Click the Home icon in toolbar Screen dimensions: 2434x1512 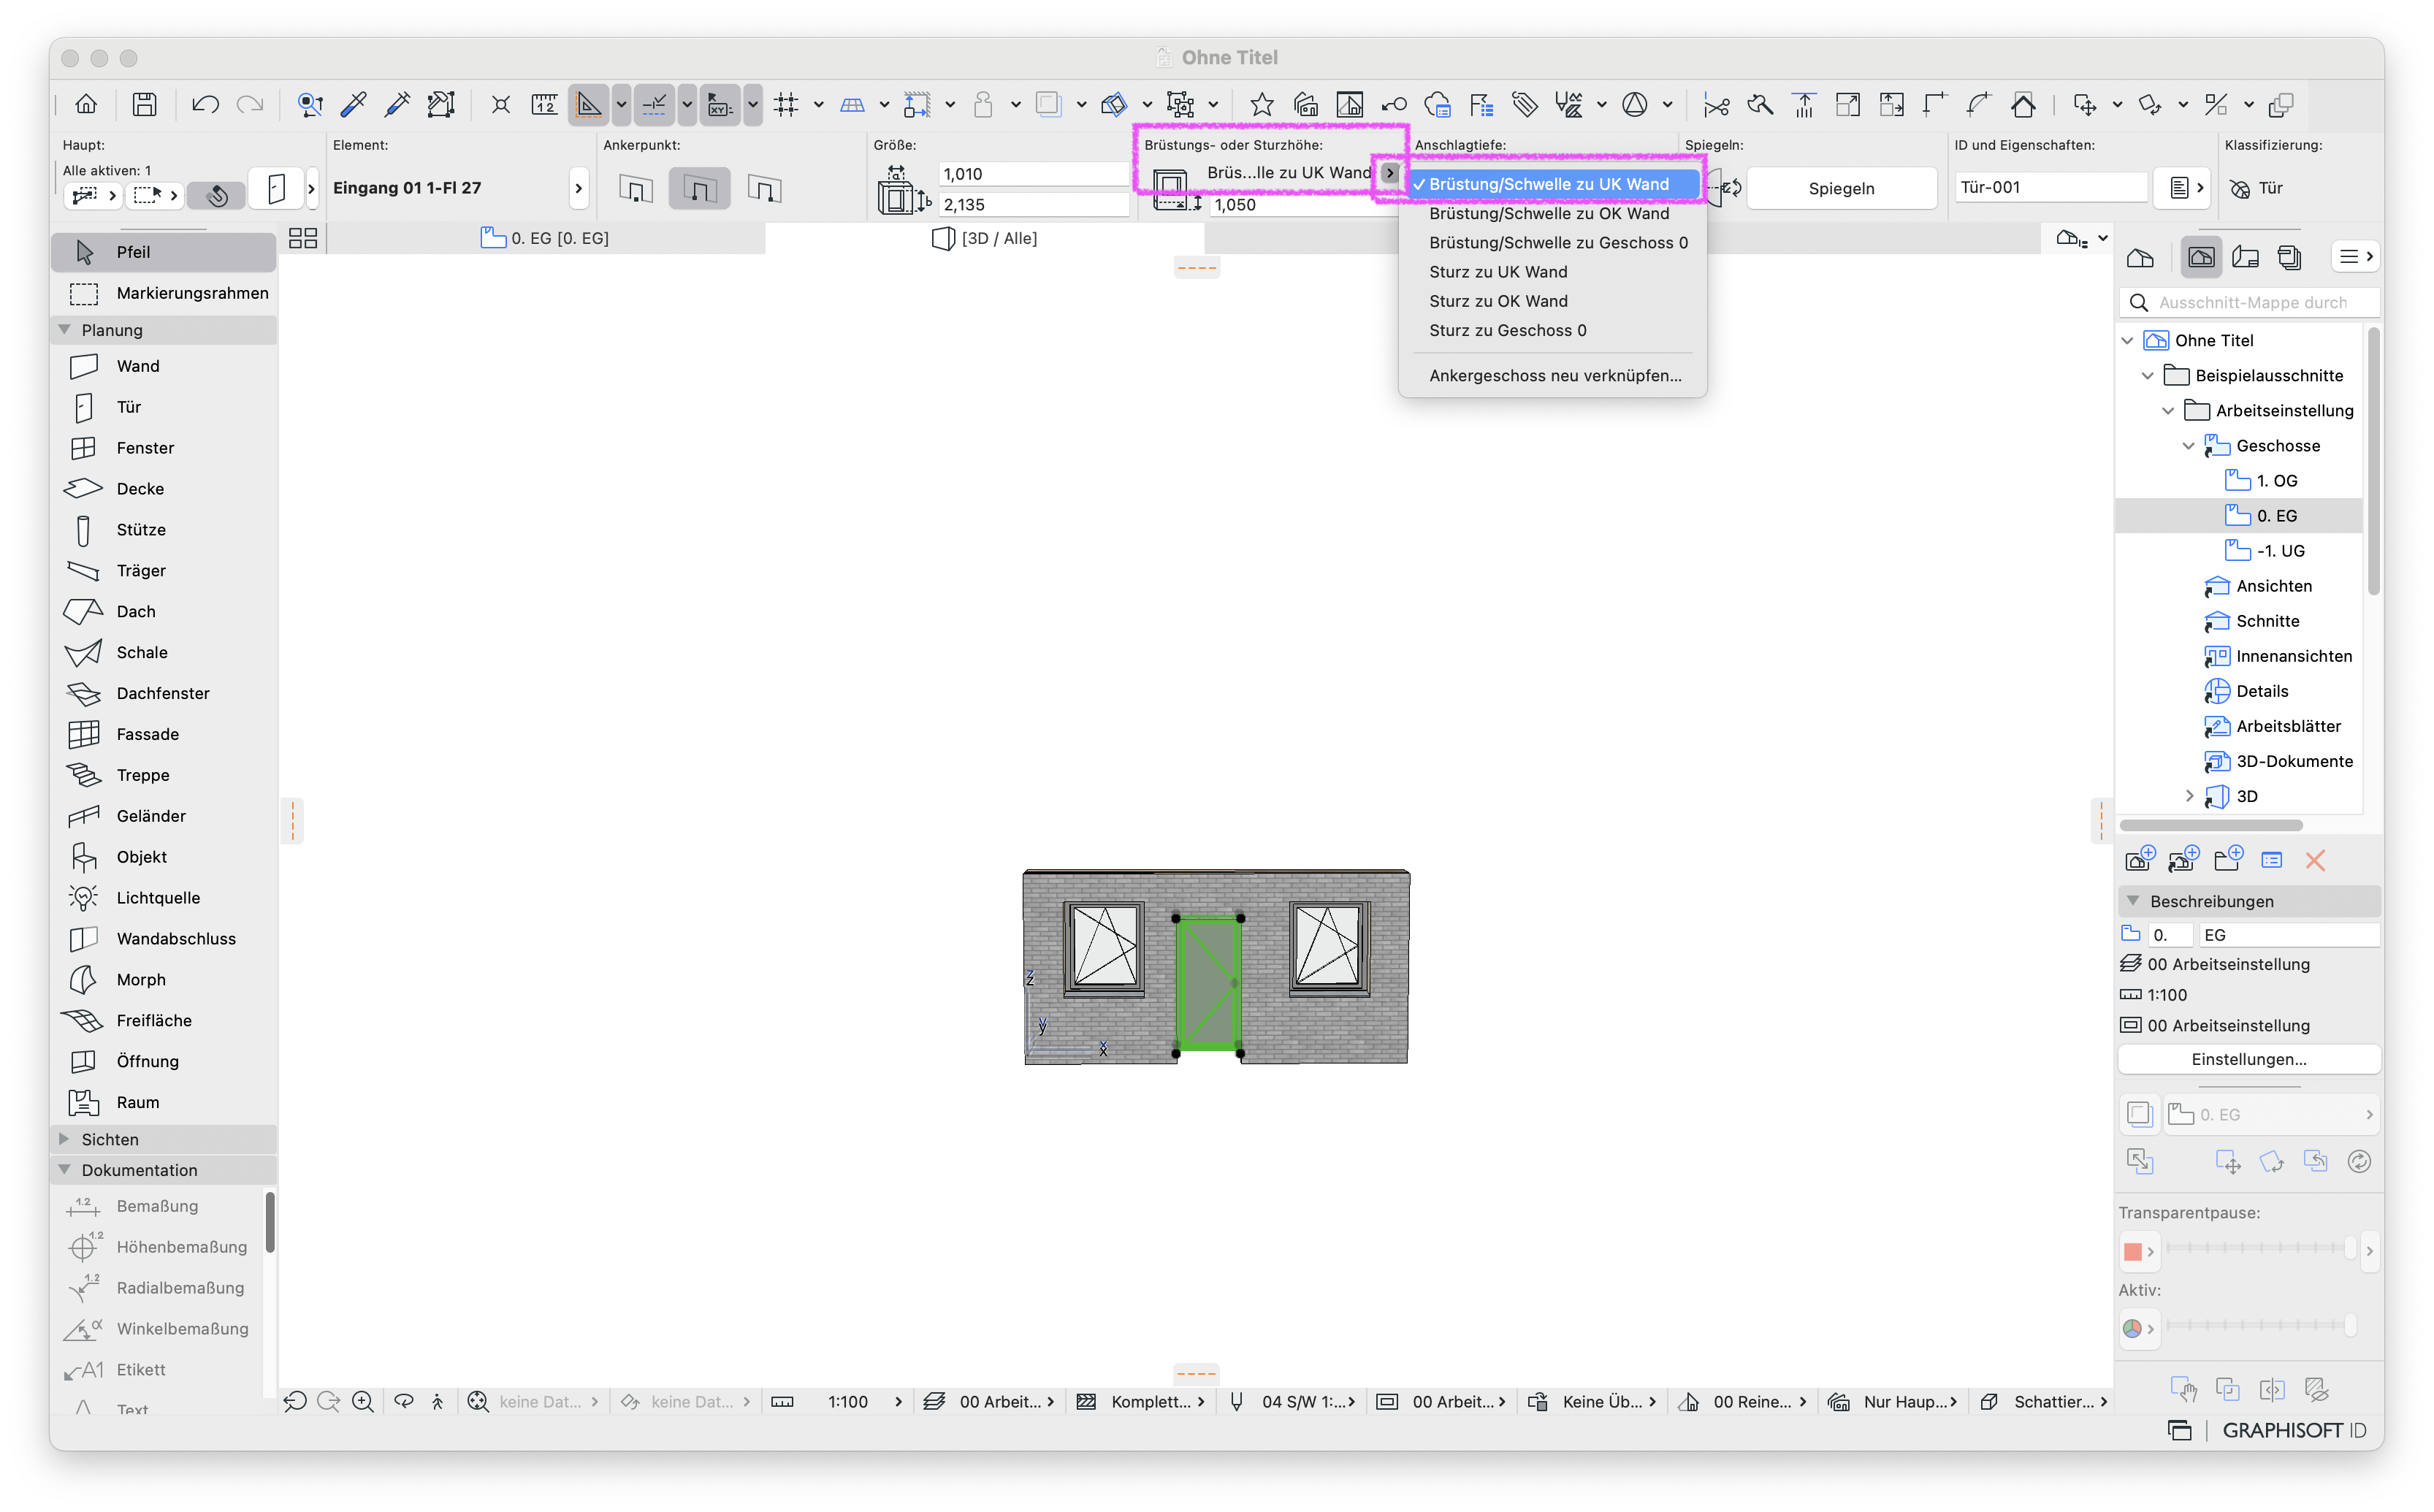point(86,104)
